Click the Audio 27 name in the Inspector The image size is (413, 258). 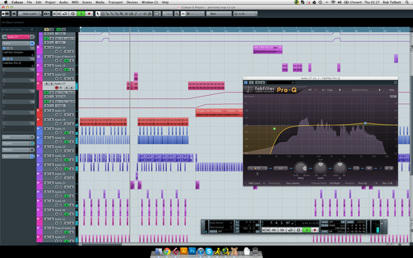pos(18,37)
